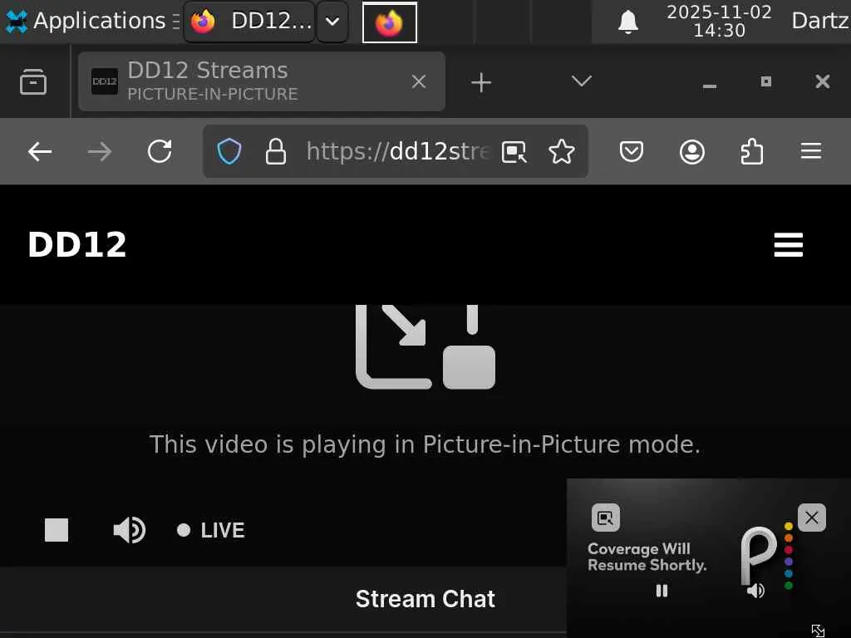The width and height of the screenshot is (851, 638).
Task: Stop the live stream with the square button
Action: [57, 530]
